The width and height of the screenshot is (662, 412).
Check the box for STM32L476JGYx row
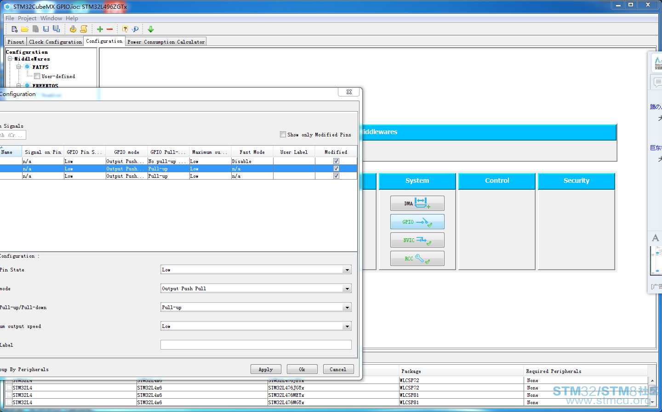9,388
